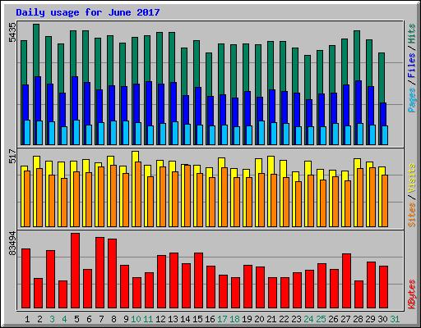
Task: Select day label "6" on the x-axis
Action: pyautogui.click(x=89, y=319)
